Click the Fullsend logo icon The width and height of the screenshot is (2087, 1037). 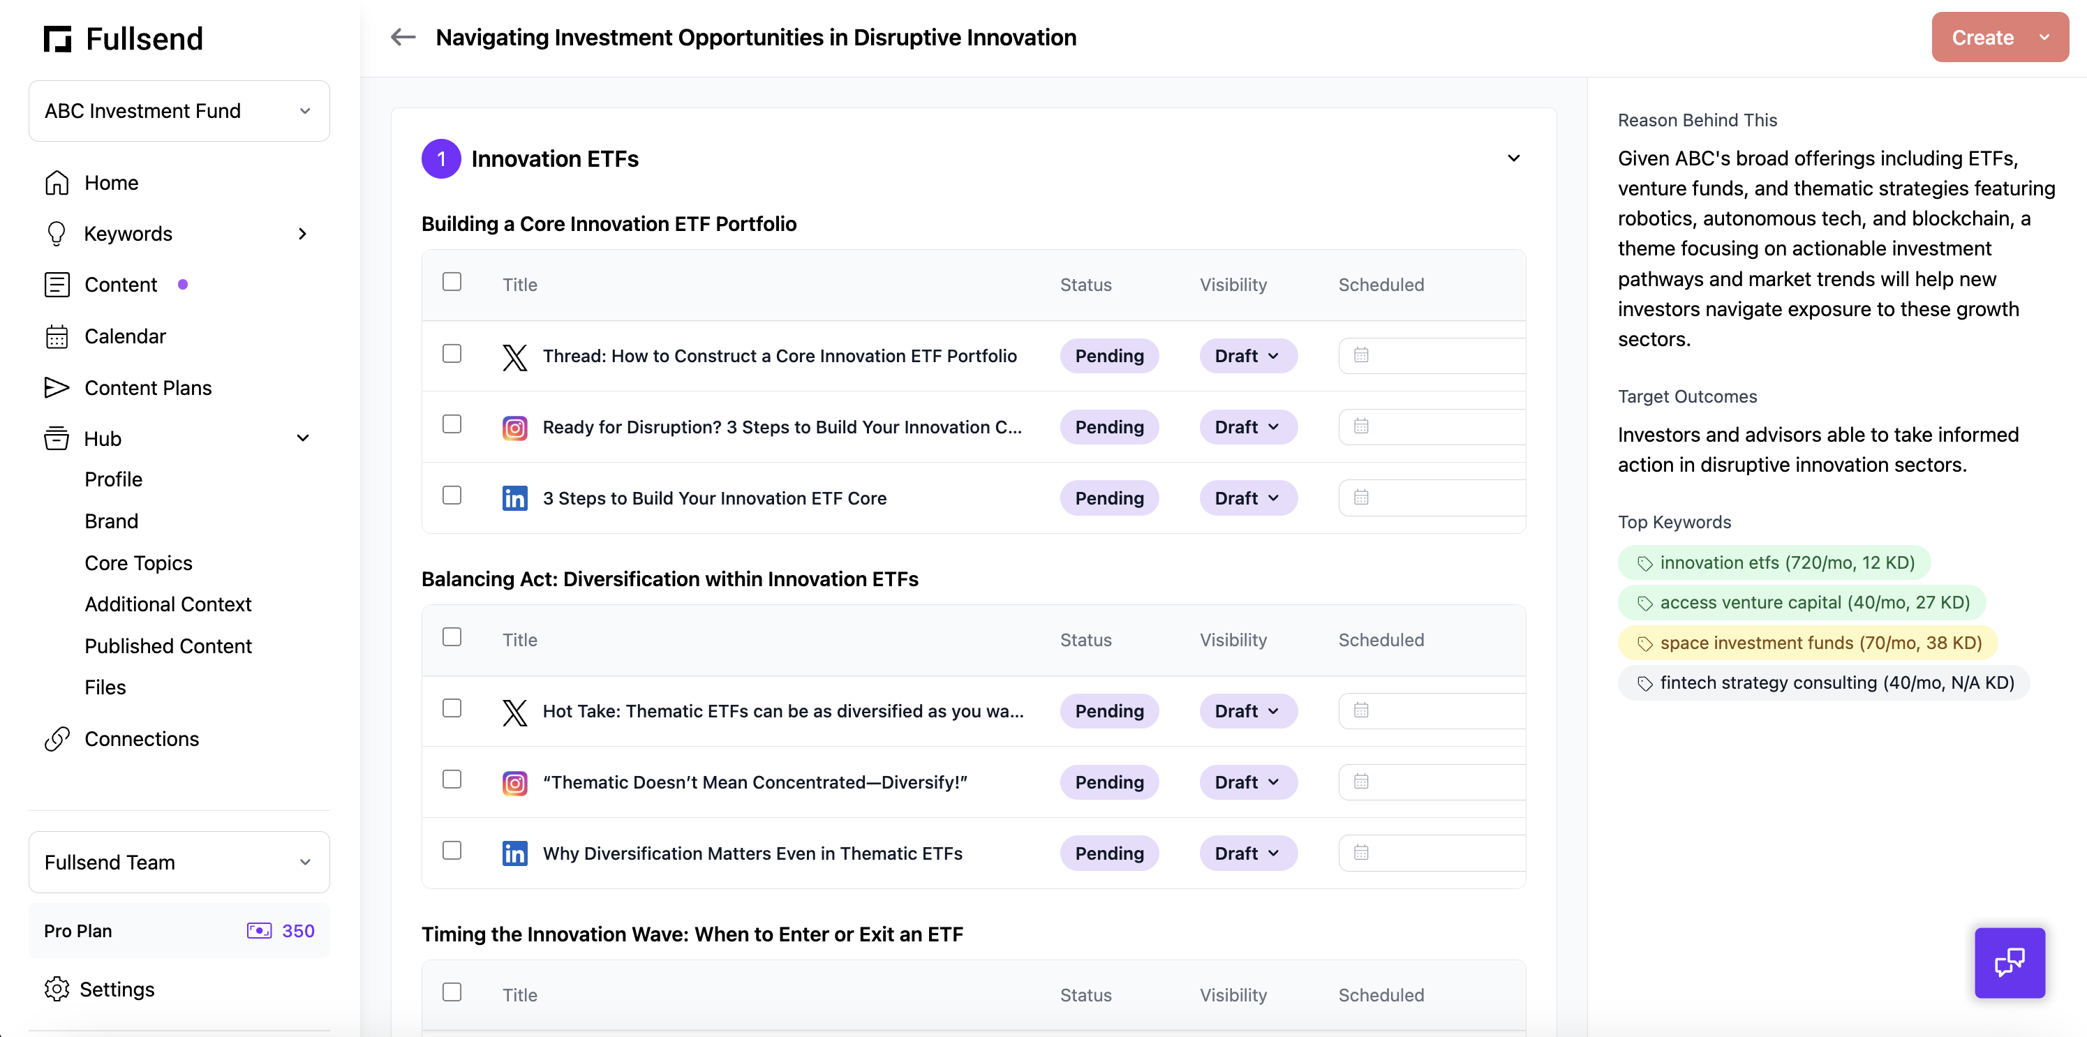[57, 38]
